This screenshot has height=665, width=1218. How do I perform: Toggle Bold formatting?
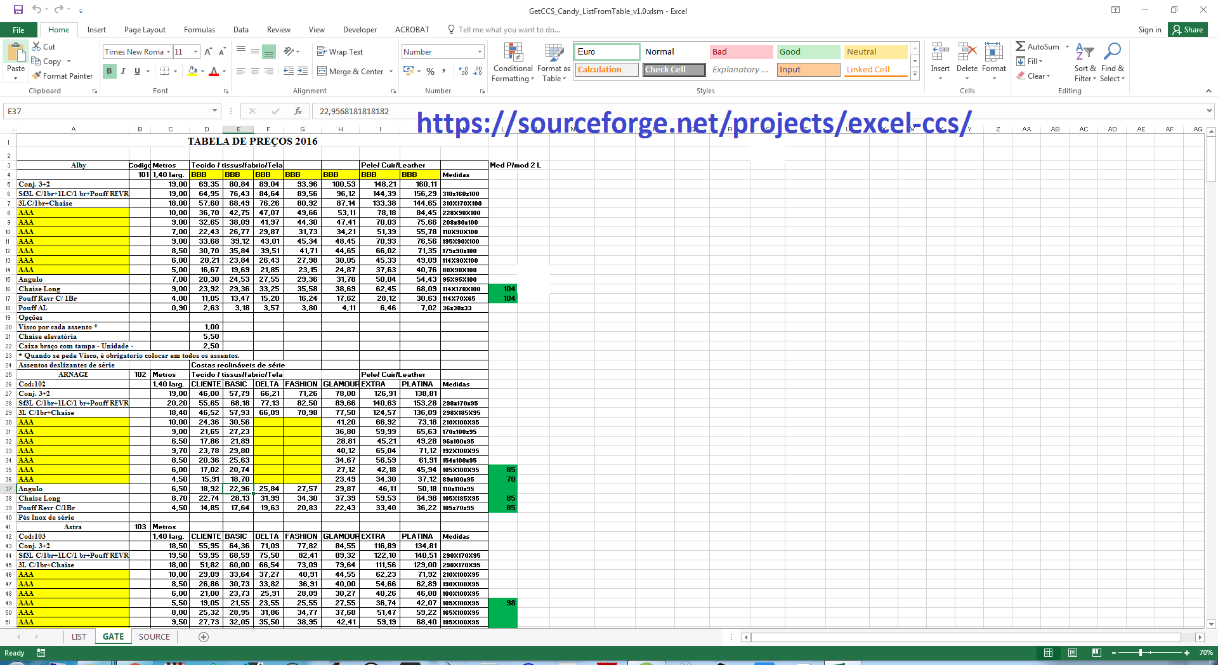(x=109, y=71)
